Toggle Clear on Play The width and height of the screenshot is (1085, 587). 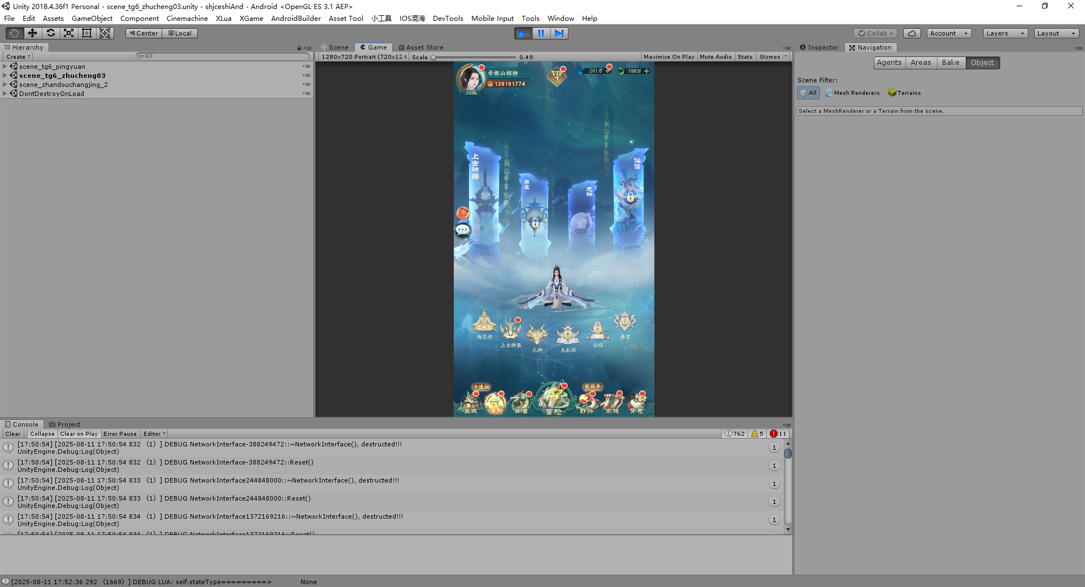tap(79, 434)
